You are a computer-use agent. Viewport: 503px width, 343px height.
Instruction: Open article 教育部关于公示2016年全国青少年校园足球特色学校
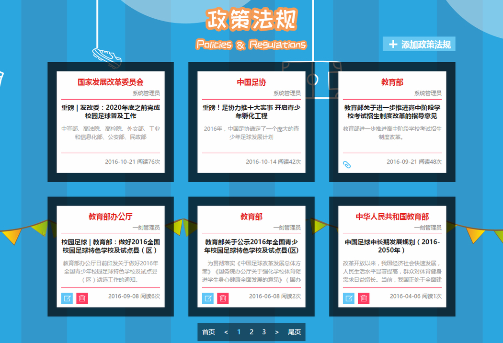(251, 246)
